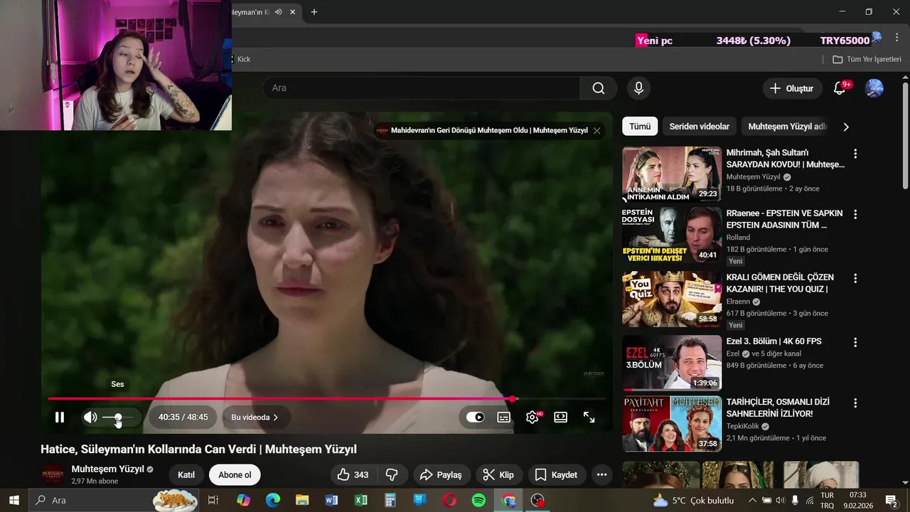Screen dimensions: 910x512
Task: Open 'KRALI GÖMEN DEĞİL ÇÖZEN KAZANIR' video title
Action: [780, 283]
